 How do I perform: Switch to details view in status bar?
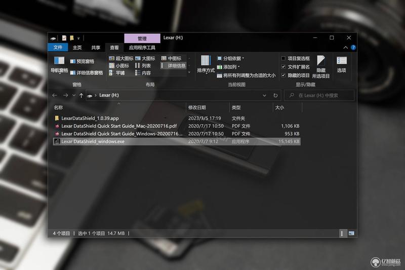[342, 234]
